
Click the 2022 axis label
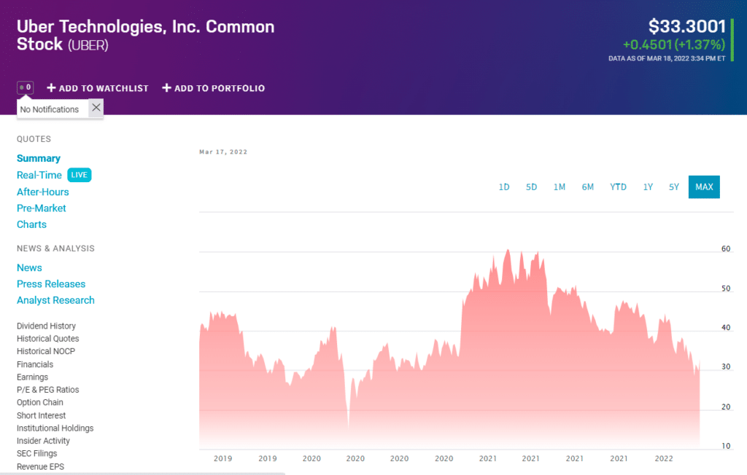coord(664,458)
